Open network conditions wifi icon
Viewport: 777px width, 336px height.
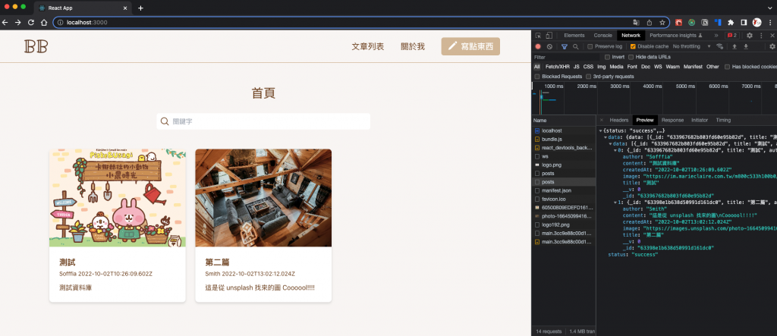719,46
